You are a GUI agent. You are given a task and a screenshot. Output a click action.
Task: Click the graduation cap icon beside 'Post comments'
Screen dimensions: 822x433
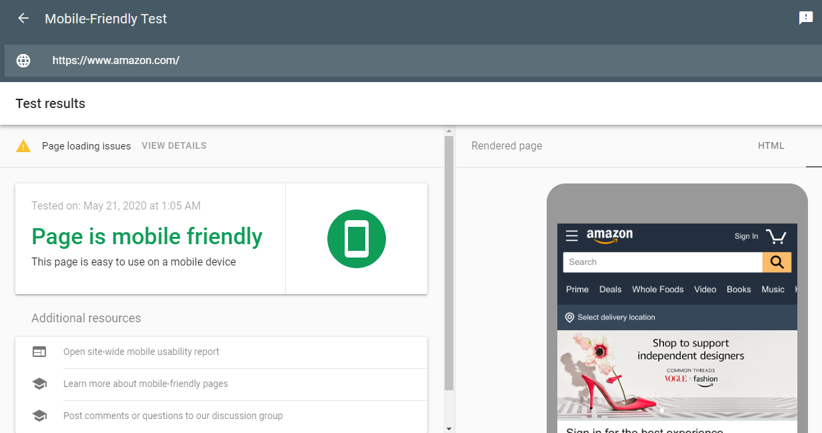click(x=39, y=416)
